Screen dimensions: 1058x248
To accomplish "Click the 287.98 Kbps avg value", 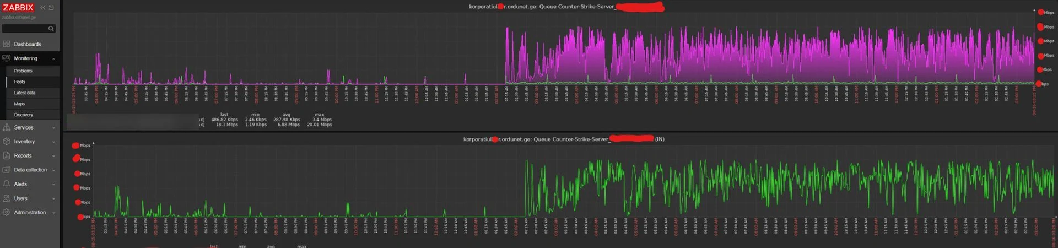I will click(x=287, y=120).
